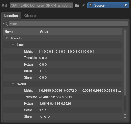Select the Local tree row

tap(63, 45)
